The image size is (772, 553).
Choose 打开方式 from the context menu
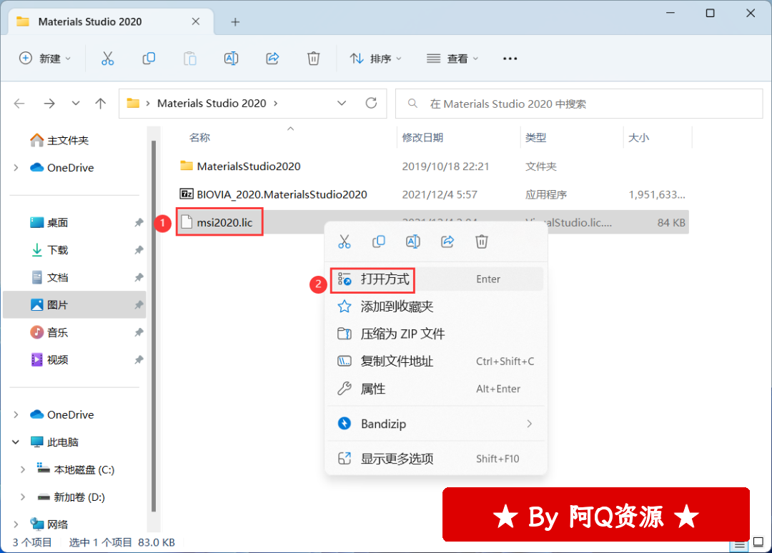click(x=385, y=279)
